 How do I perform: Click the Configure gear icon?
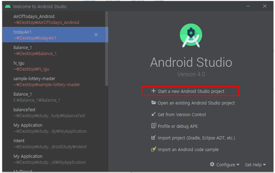(x=212, y=165)
